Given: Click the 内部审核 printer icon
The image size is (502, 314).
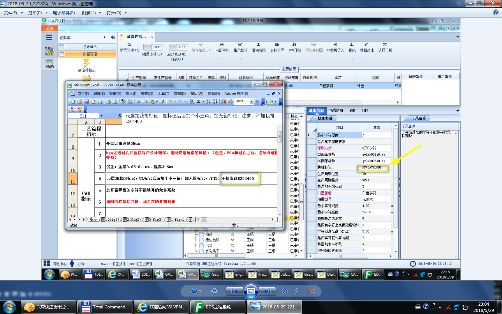Looking at the screenshot, I should click(x=222, y=45).
